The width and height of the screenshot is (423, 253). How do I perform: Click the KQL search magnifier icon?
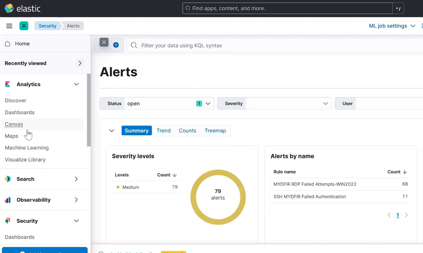coord(134,45)
